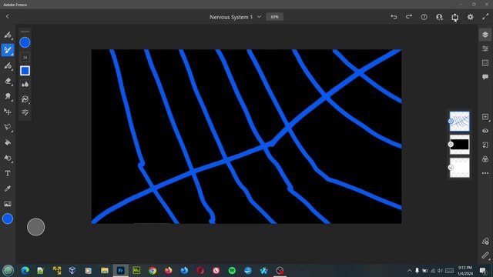The width and height of the screenshot is (493, 277).
Task: Add a layer mask
Action: point(485,159)
